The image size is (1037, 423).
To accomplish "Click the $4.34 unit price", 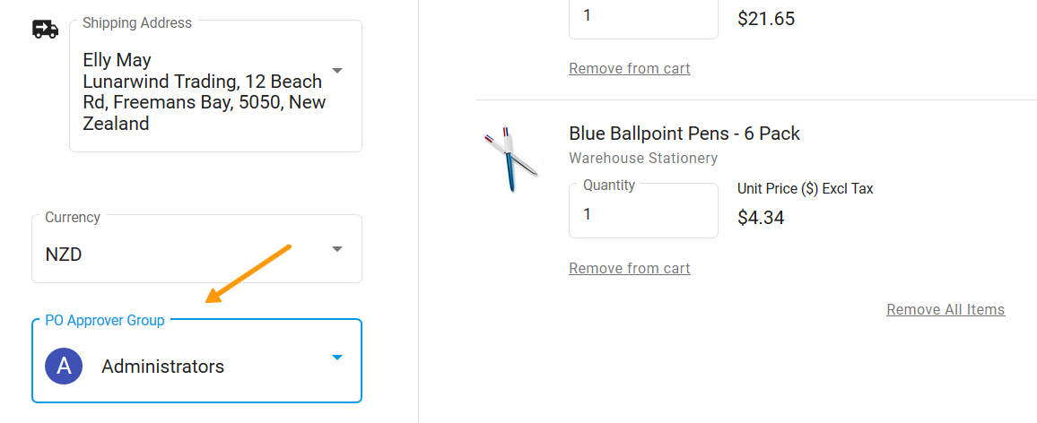I will tap(761, 217).
